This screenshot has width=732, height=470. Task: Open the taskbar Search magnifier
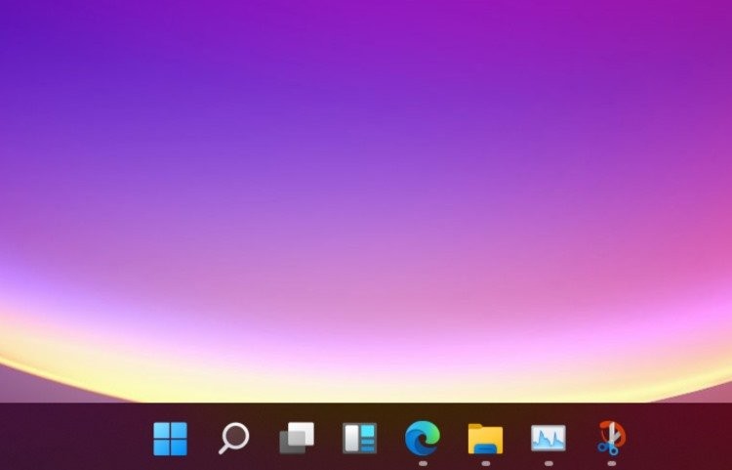234,438
